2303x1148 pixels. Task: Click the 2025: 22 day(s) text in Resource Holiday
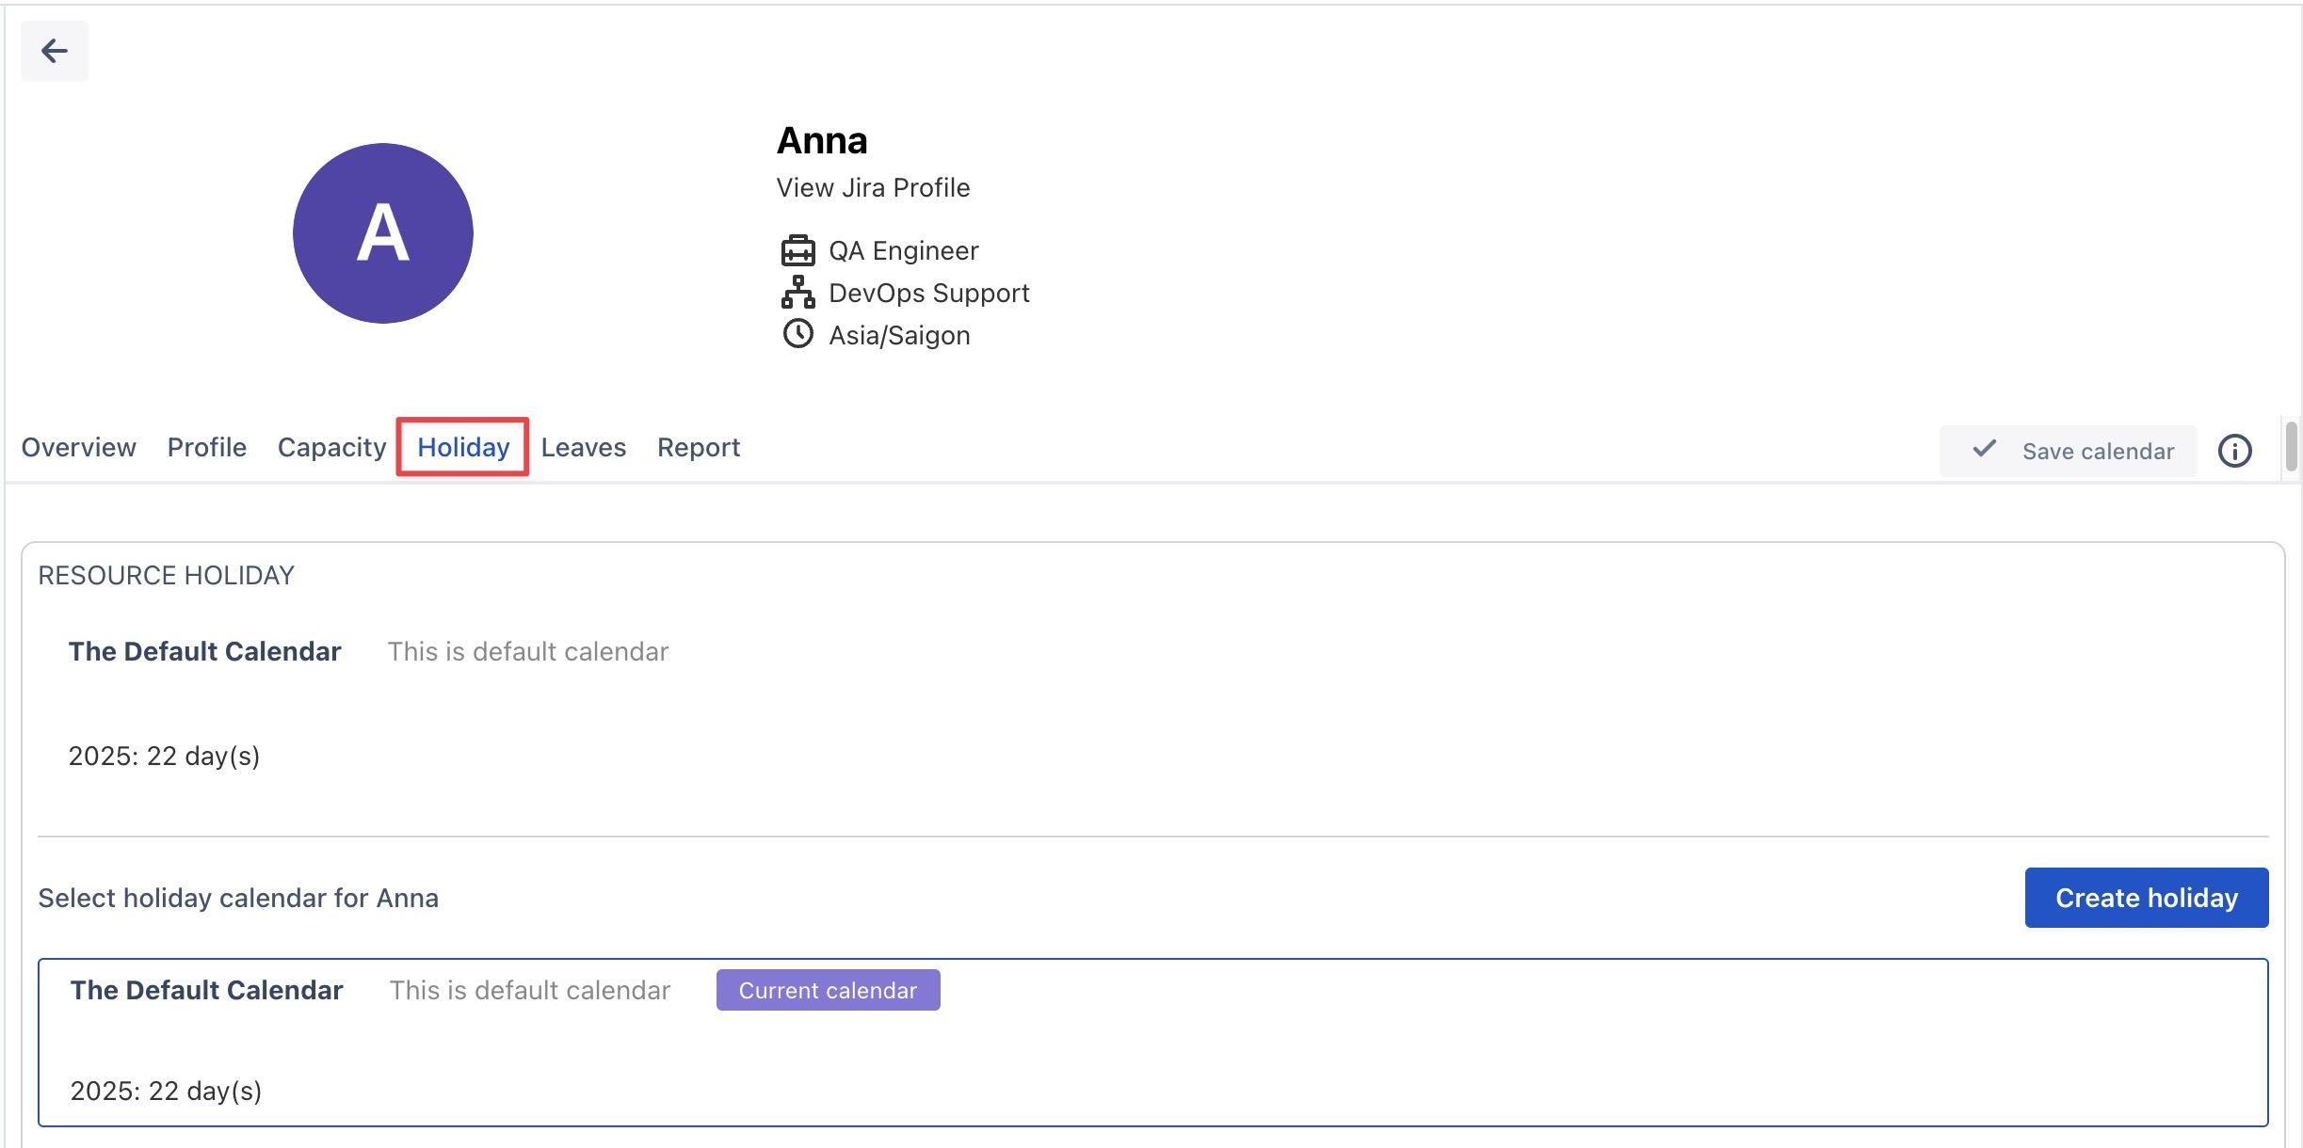[164, 756]
